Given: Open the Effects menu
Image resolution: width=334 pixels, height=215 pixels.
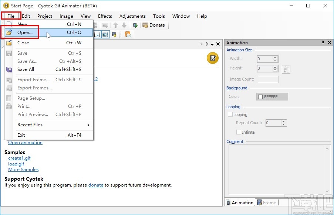Looking at the screenshot, I should coord(105,16).
